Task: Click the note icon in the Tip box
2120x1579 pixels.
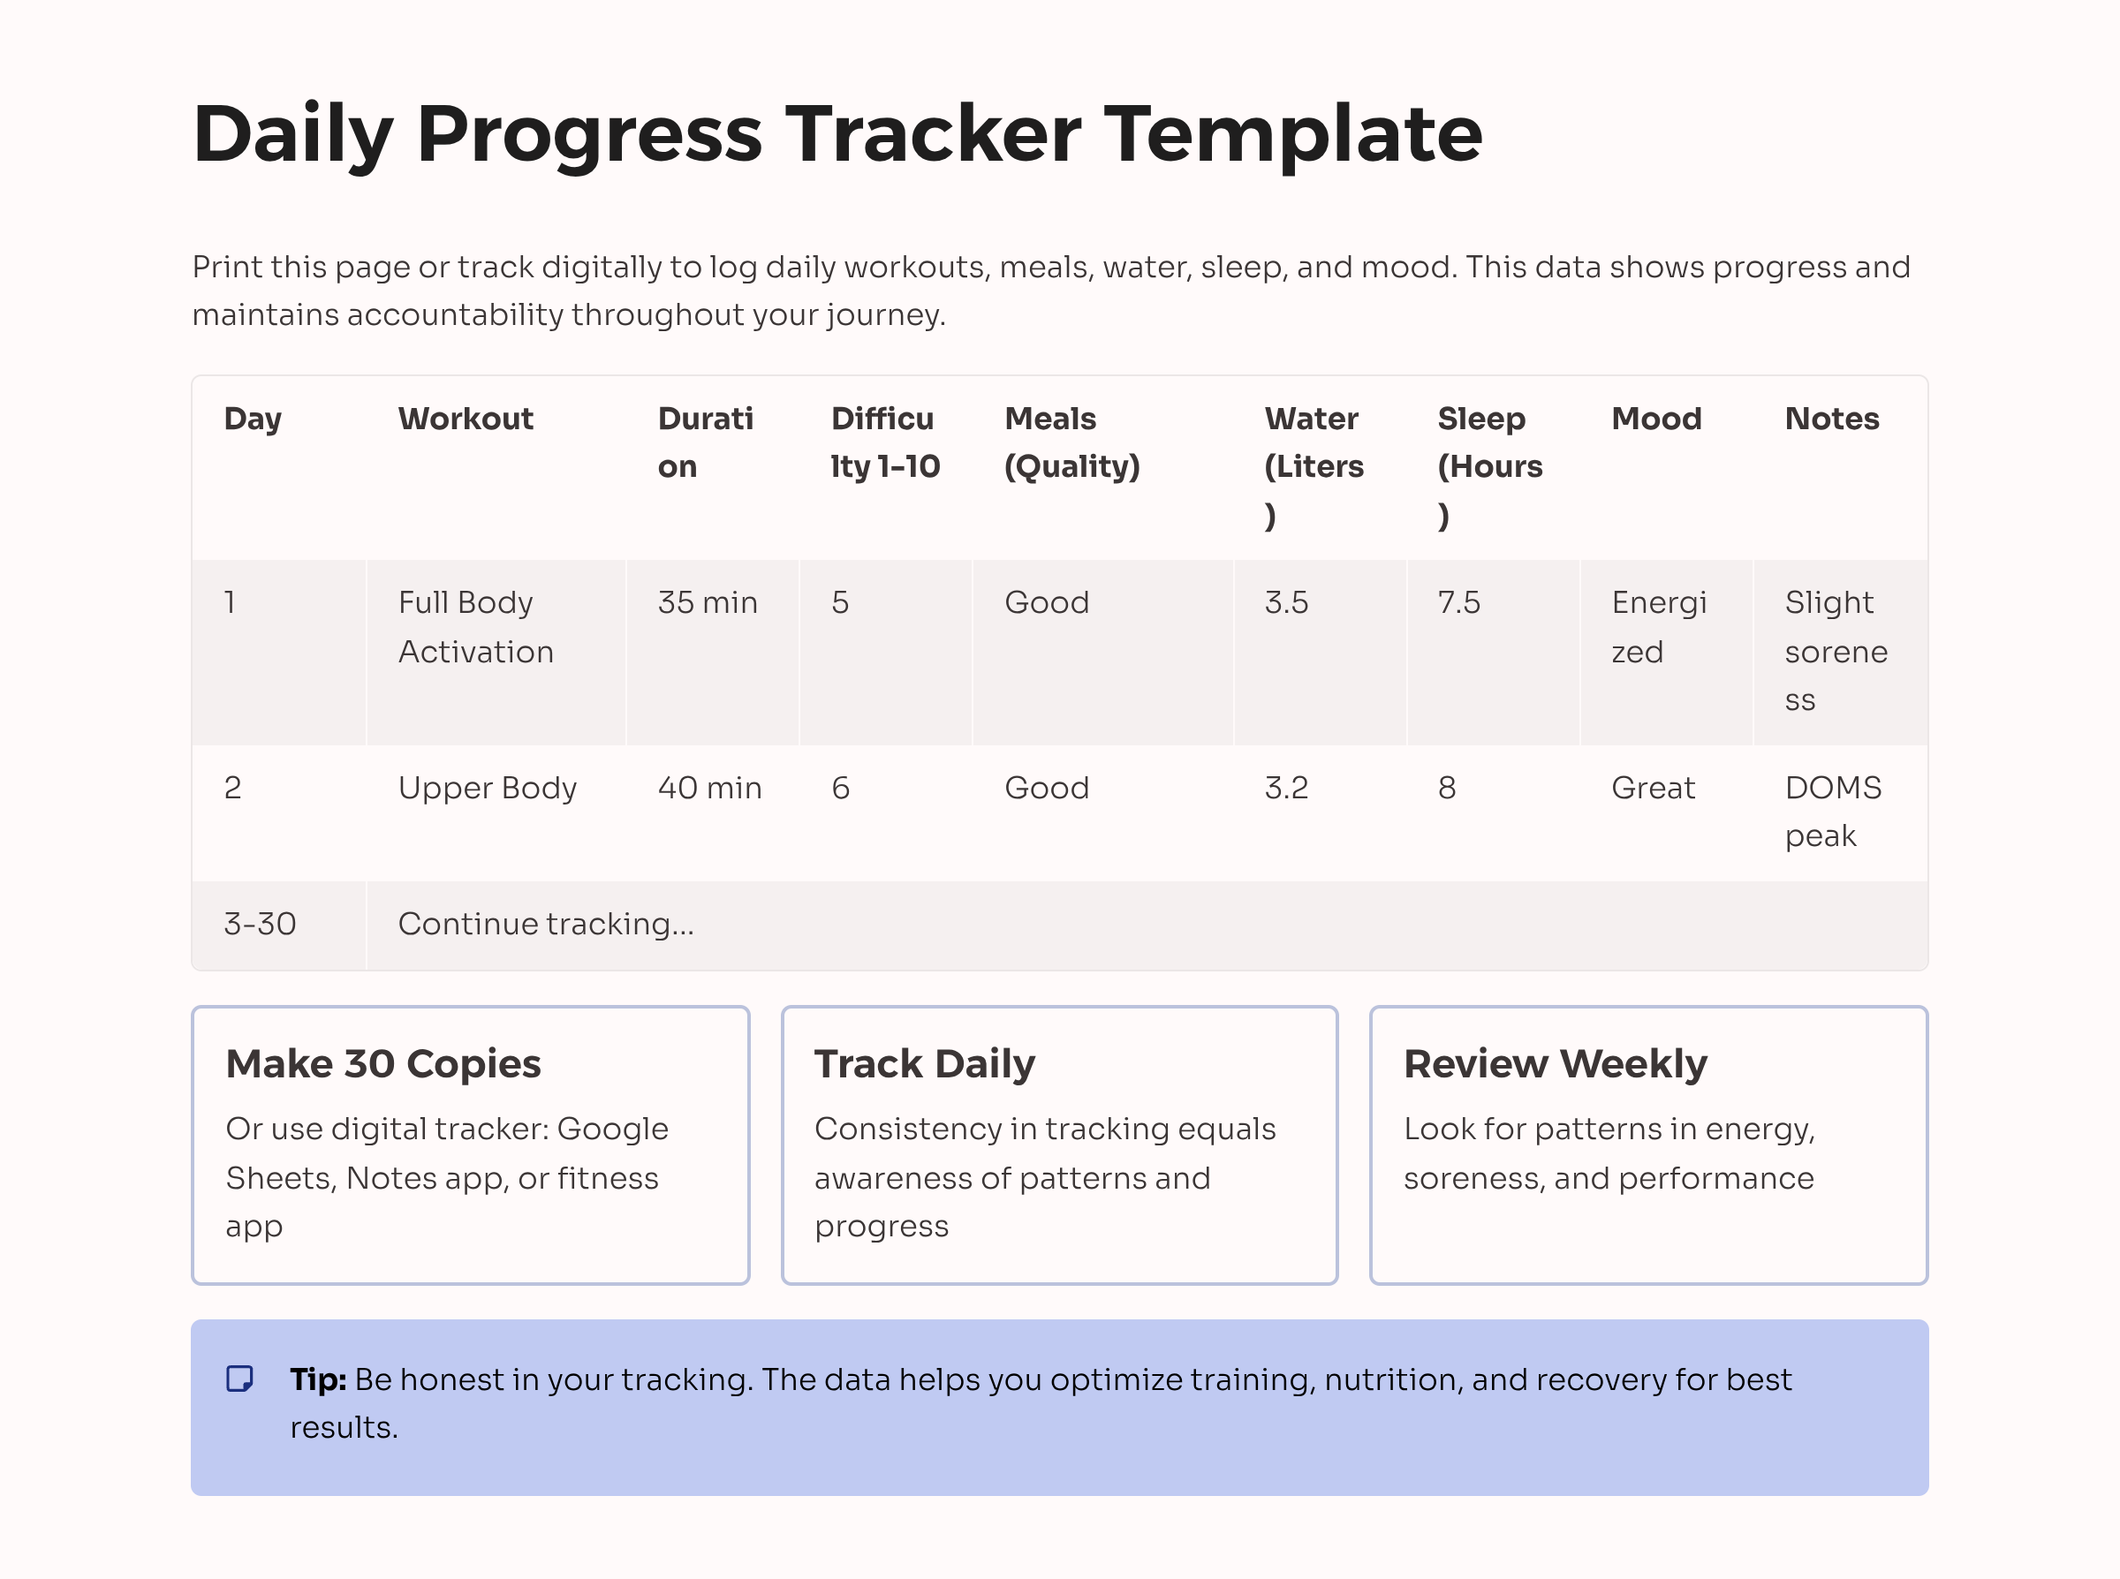Action: [239, 1379]
